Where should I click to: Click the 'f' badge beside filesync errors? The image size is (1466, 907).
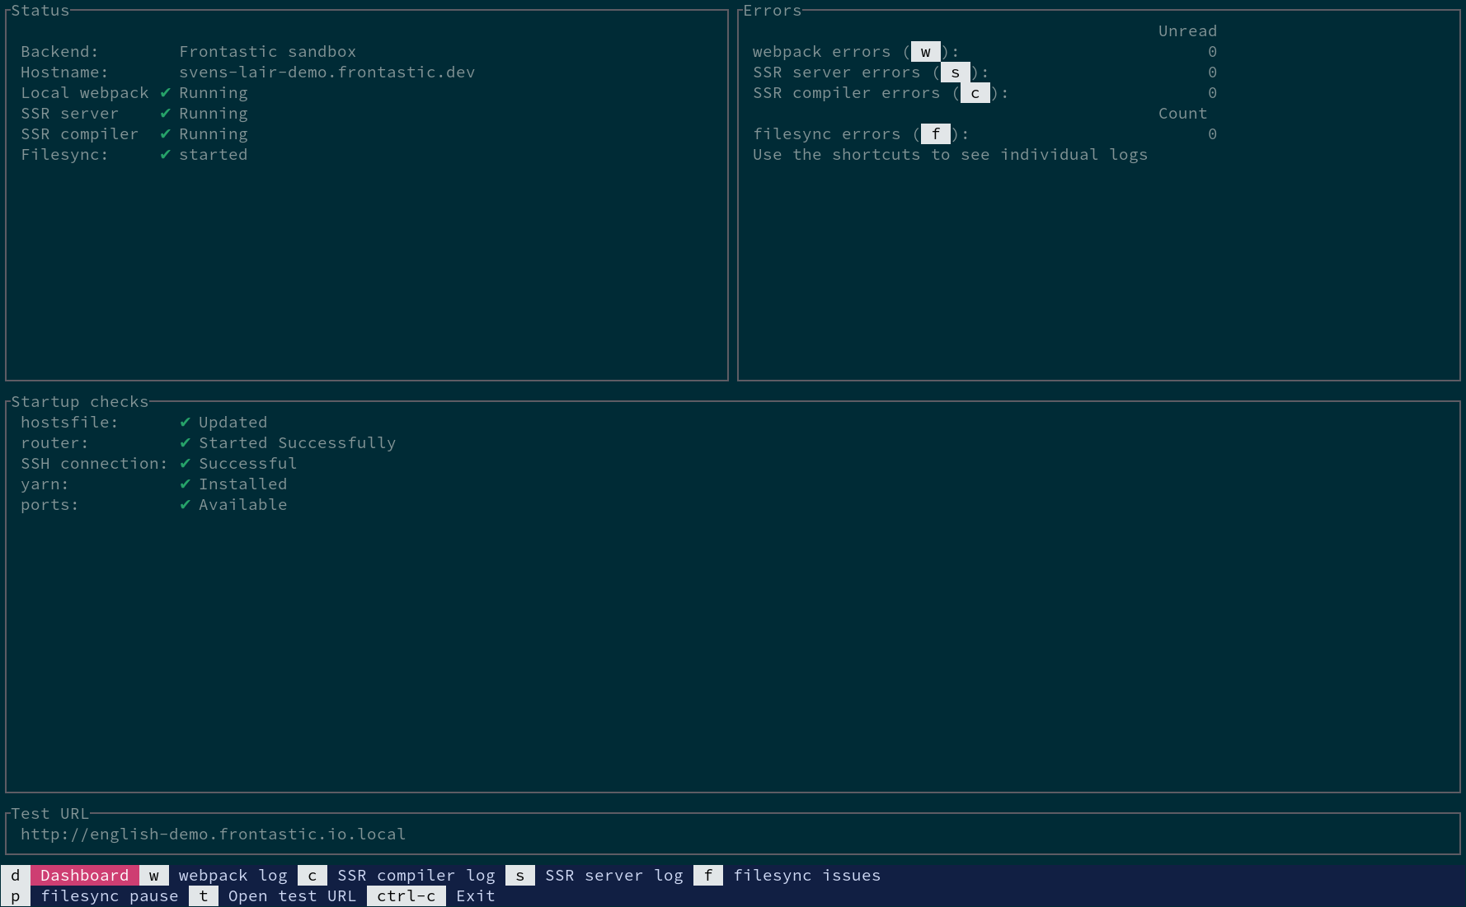pos(936,134)
